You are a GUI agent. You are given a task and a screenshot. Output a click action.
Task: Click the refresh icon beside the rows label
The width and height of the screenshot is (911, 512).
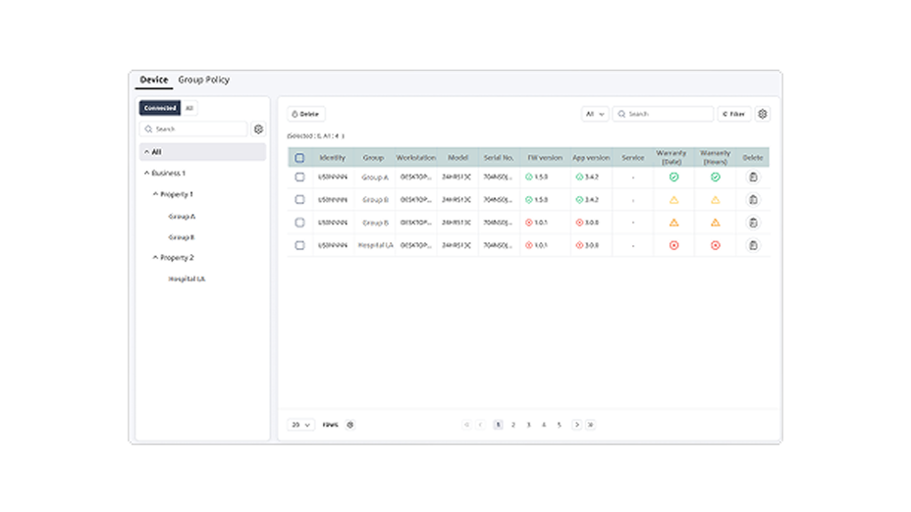click(x=349, y=425)
